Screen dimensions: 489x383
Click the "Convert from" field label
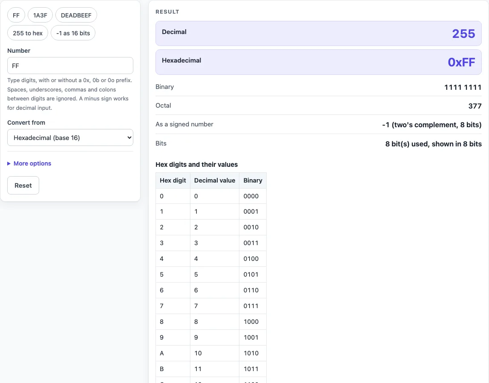point(26,123)
